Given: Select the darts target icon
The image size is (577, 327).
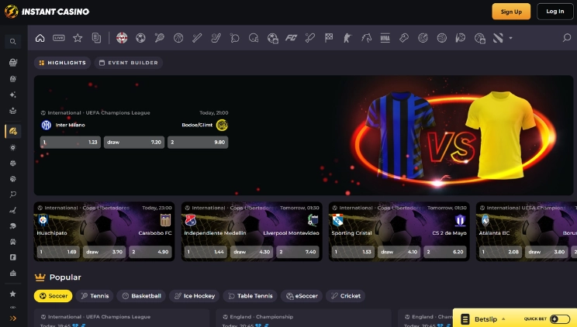Looking at the screenshot, I should (423, 38).
